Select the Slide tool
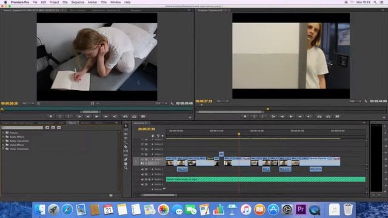 (125, 155)
